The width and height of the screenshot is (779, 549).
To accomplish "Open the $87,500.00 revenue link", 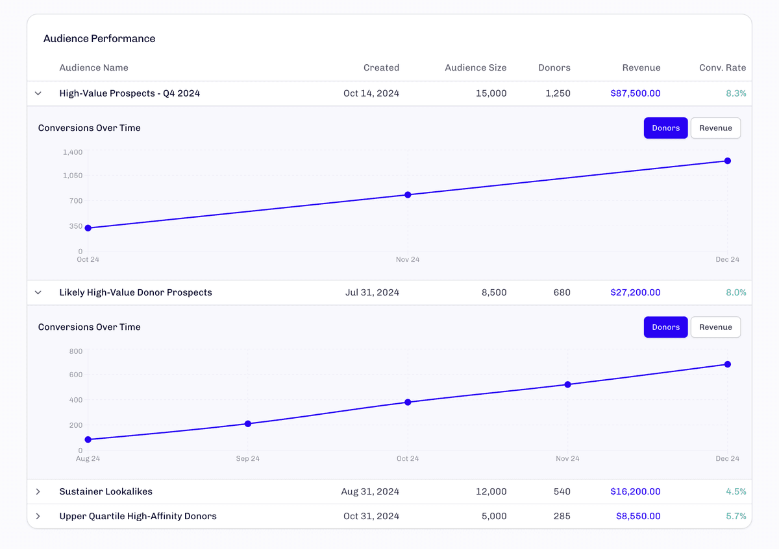I will (635, 93).
